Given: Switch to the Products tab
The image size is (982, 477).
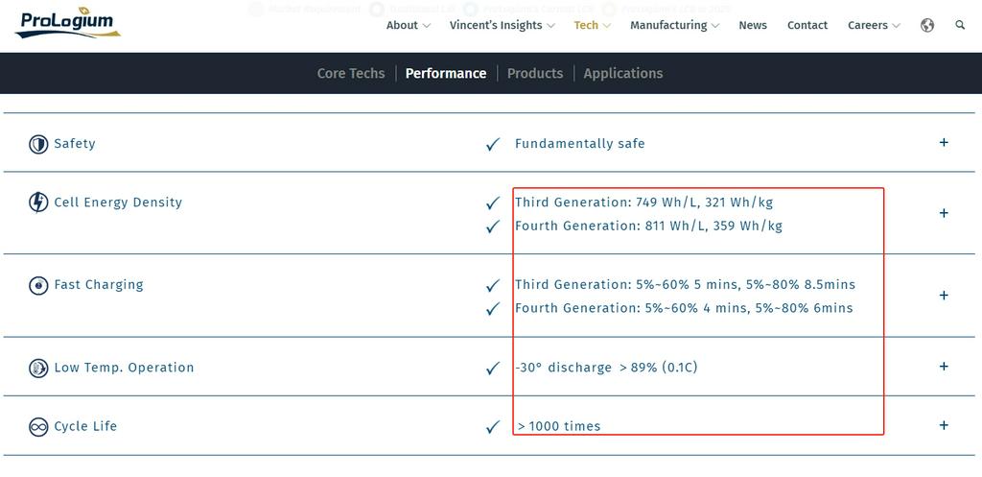Looking at the screenshot, I should (535, 73).
